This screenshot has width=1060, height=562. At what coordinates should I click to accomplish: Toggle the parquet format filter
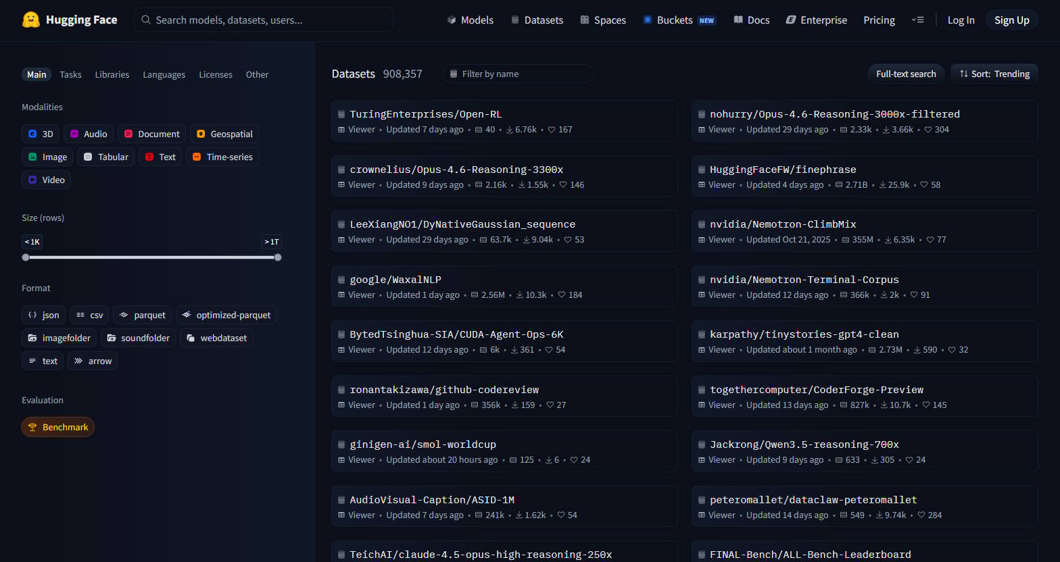pyautogui.click(x=143, y=315)
